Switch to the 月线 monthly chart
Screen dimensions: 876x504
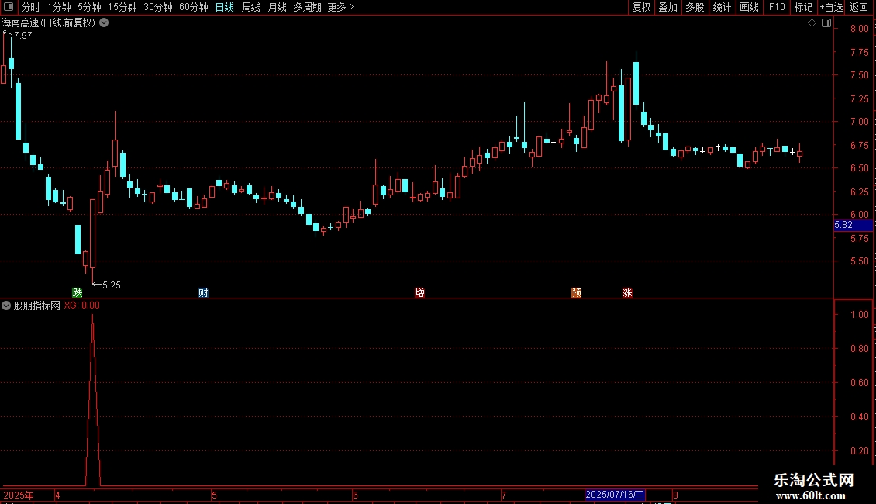[277, 7]
